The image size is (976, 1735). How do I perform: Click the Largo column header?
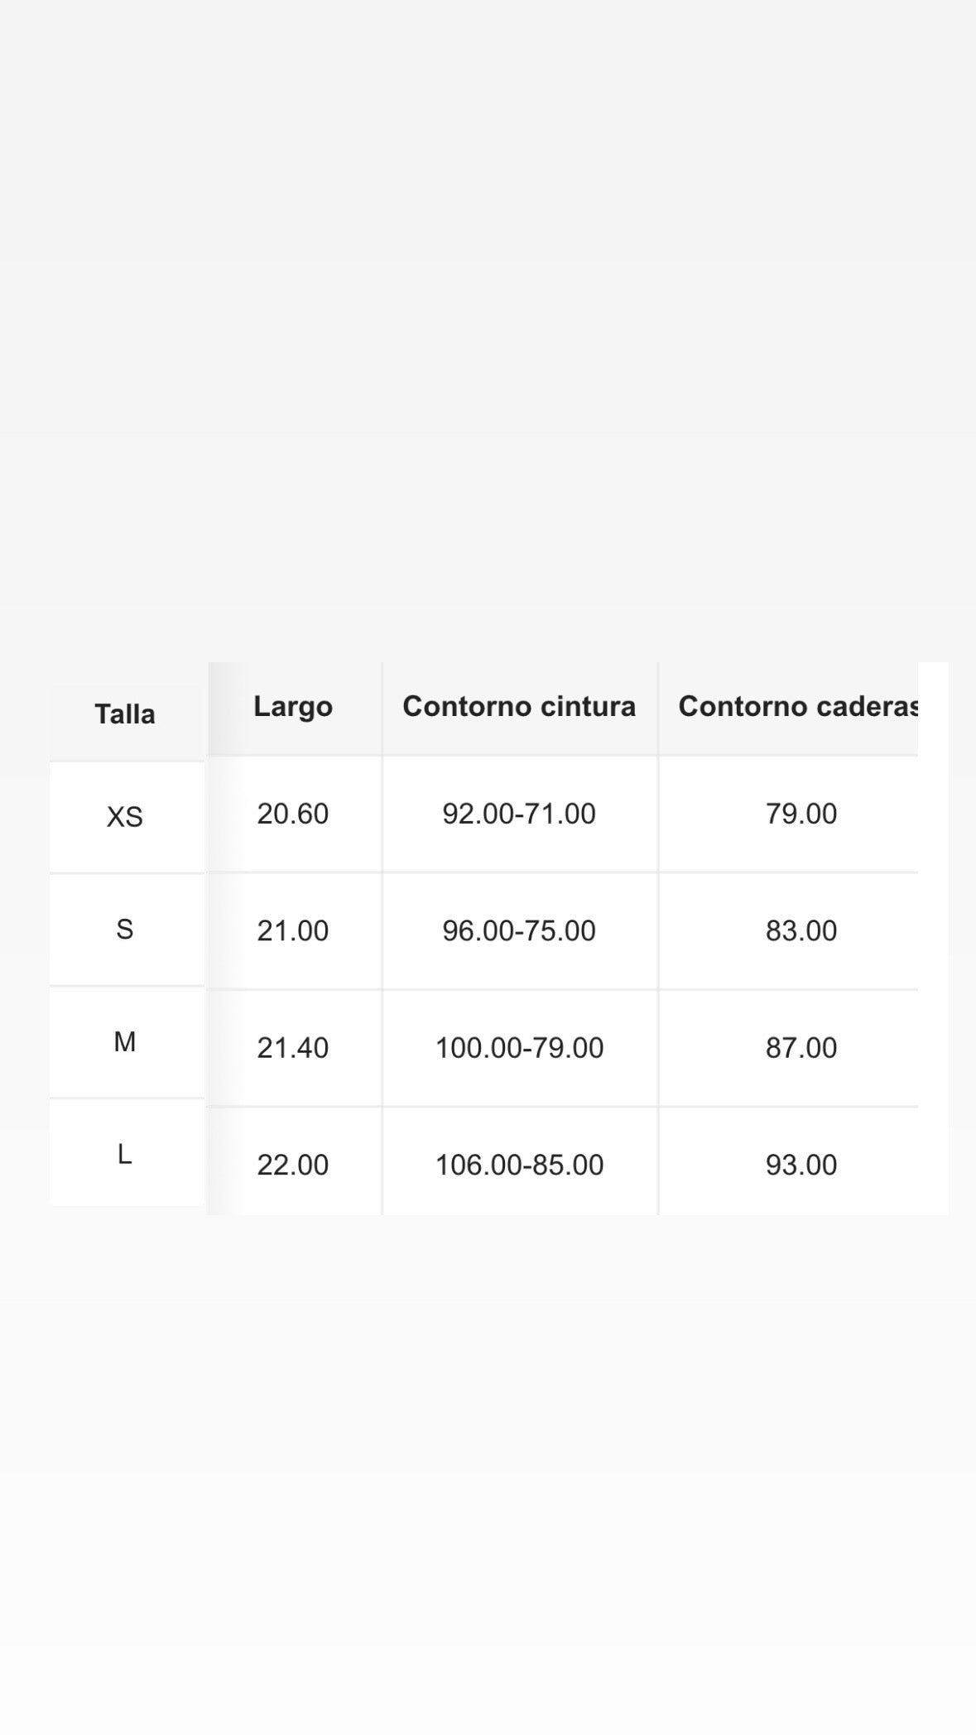293,707
